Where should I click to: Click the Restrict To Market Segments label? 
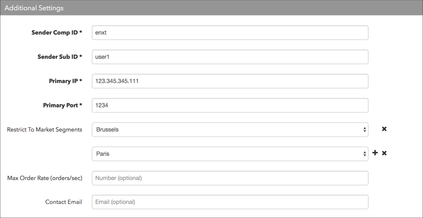(45, 130)
